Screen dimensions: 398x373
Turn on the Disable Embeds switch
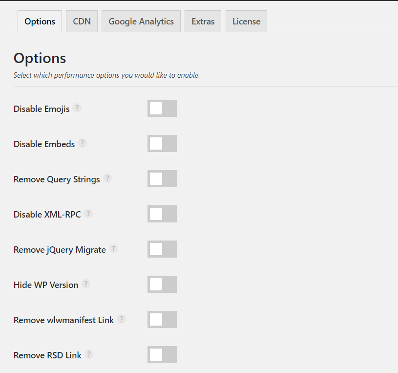162,144
